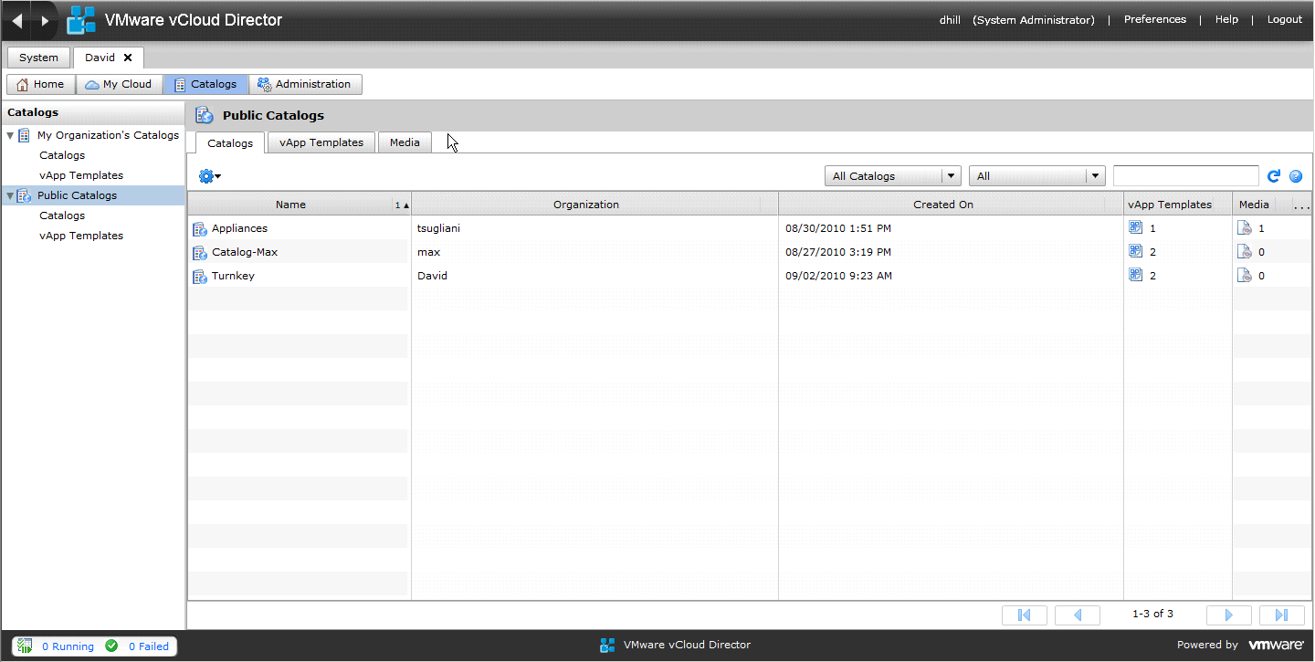The image size is (1315, 662).
Task: Click the vCloud Director logo icon in header
Action: pyautogui.click(x=81, y=20)
